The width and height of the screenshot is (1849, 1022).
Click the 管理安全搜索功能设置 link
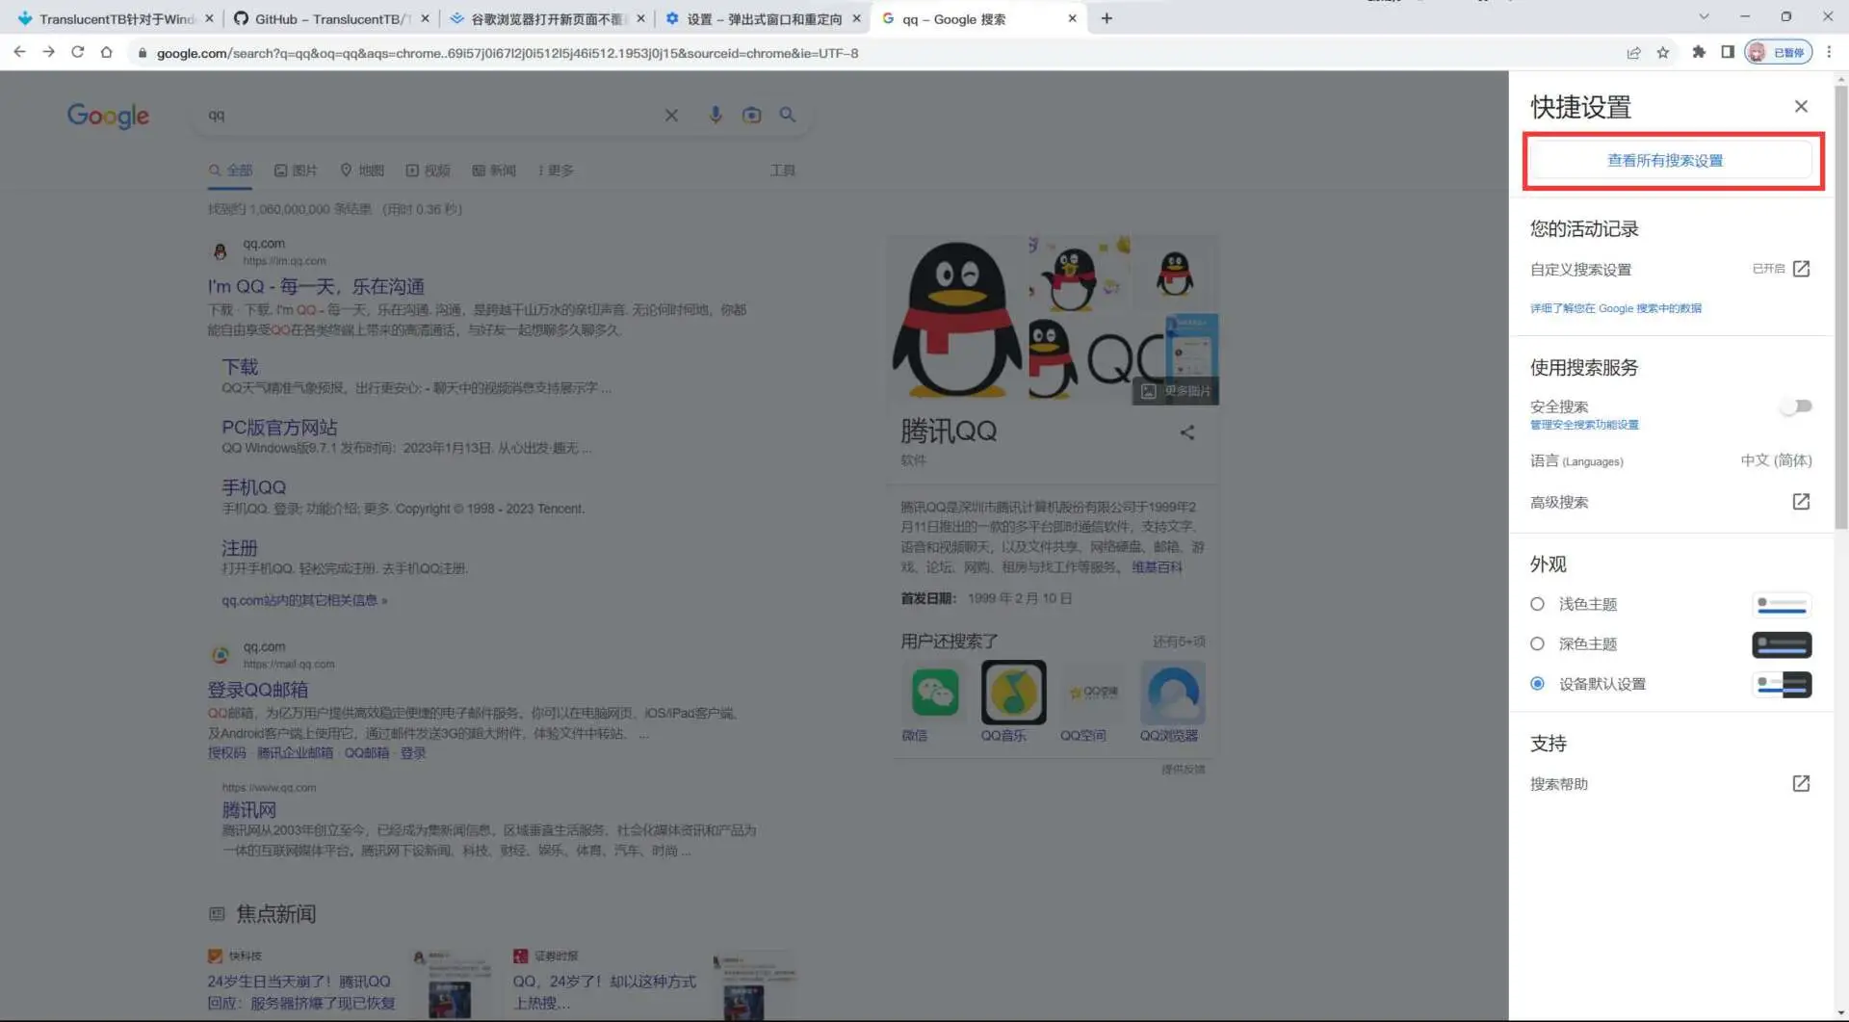[1584, 425]
